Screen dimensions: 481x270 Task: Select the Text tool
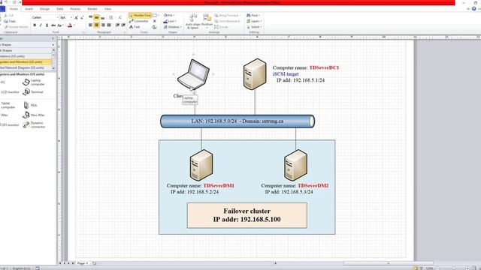(x=135, y=27)
